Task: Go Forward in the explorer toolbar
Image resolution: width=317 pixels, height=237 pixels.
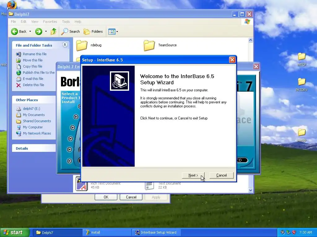Action: point(39,31)
